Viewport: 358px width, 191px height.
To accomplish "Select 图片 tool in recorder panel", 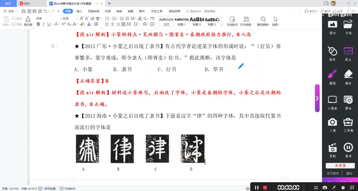I will 333,27.
